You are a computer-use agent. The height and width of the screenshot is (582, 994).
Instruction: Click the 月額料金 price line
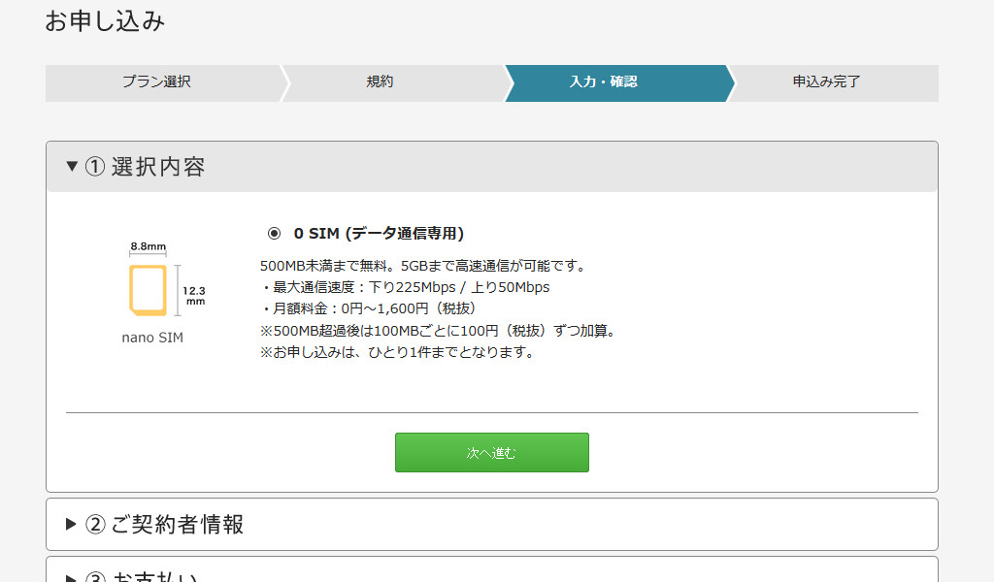(368, 309)
